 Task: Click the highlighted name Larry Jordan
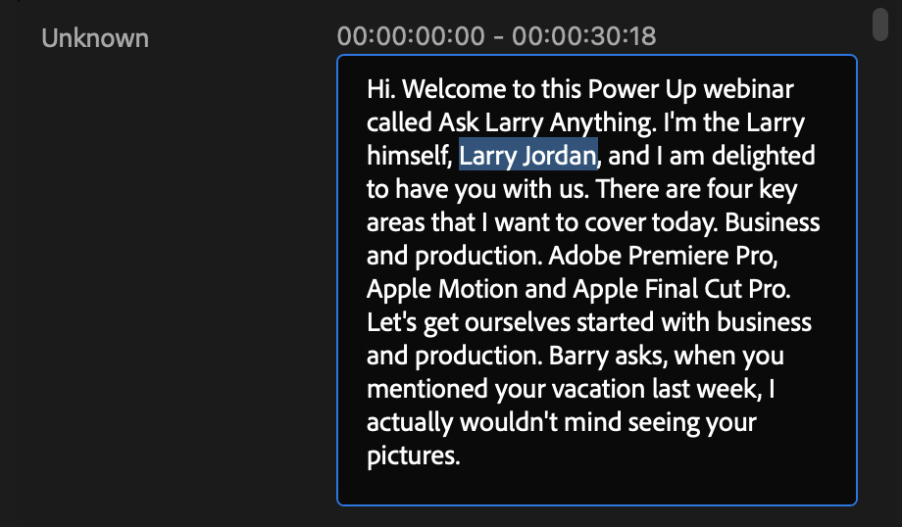pos(527,156)
